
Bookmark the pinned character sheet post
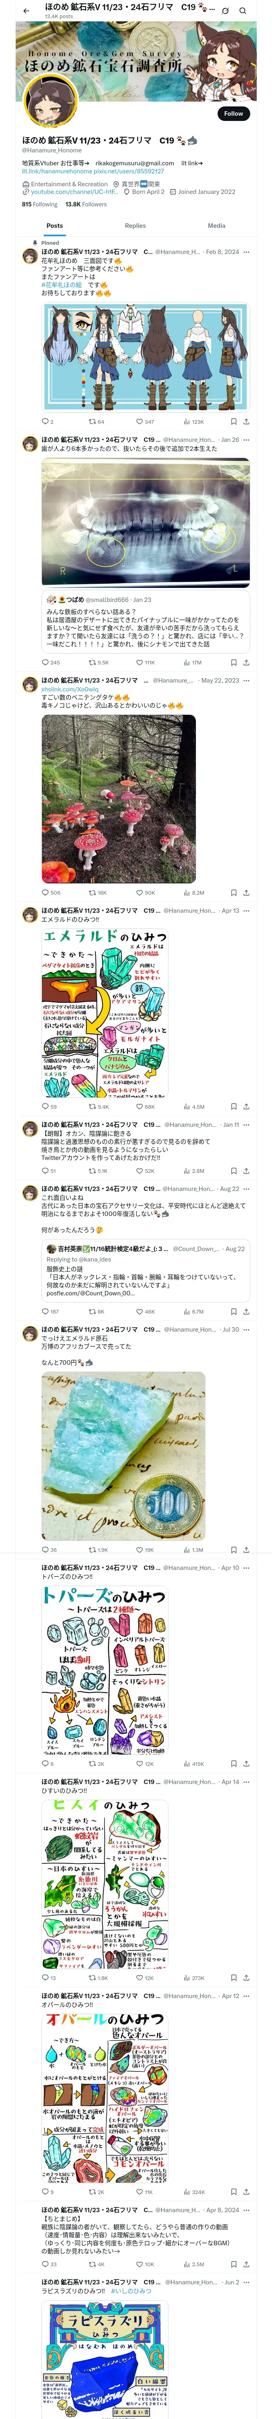[x=234, y=422]
